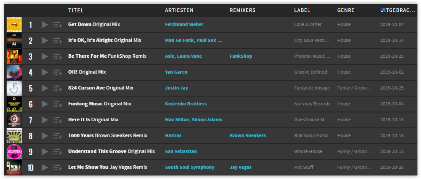Add Let Me Show You to queue
Viewport: 421px width, 179px height.
pos(57,168)
